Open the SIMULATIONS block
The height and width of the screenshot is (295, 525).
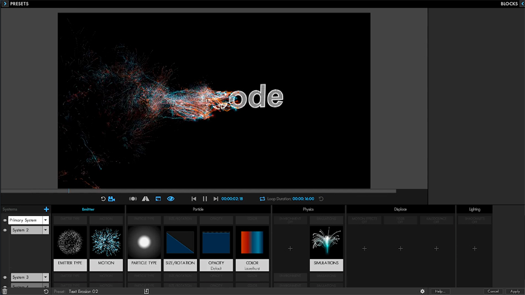tap(326, 248)
